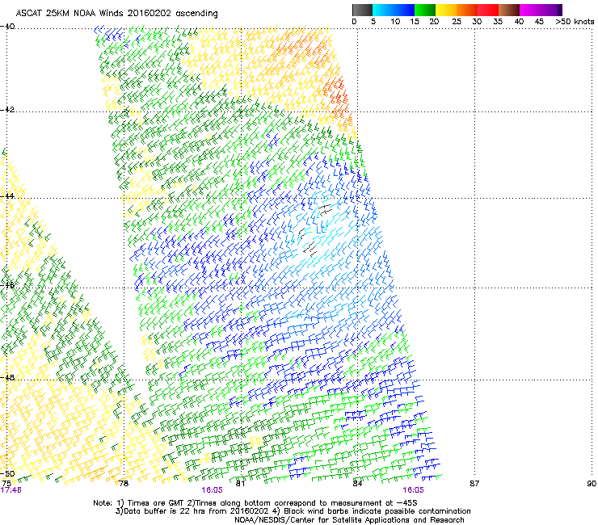Screen dimensions: 598x525
Task: Click the red 30-35 knots legend segment
Action: pos(488,10)
